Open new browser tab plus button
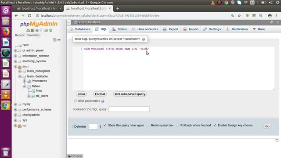 tap(118, 8)
